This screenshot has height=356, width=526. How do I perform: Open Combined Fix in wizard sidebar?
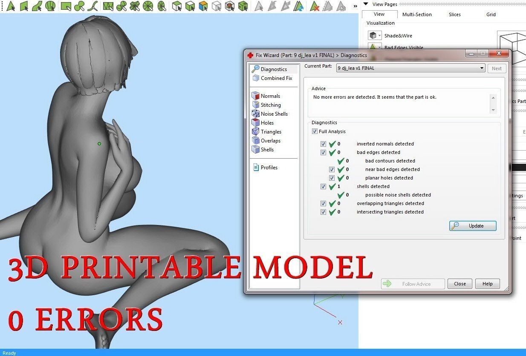click(272, 78)
